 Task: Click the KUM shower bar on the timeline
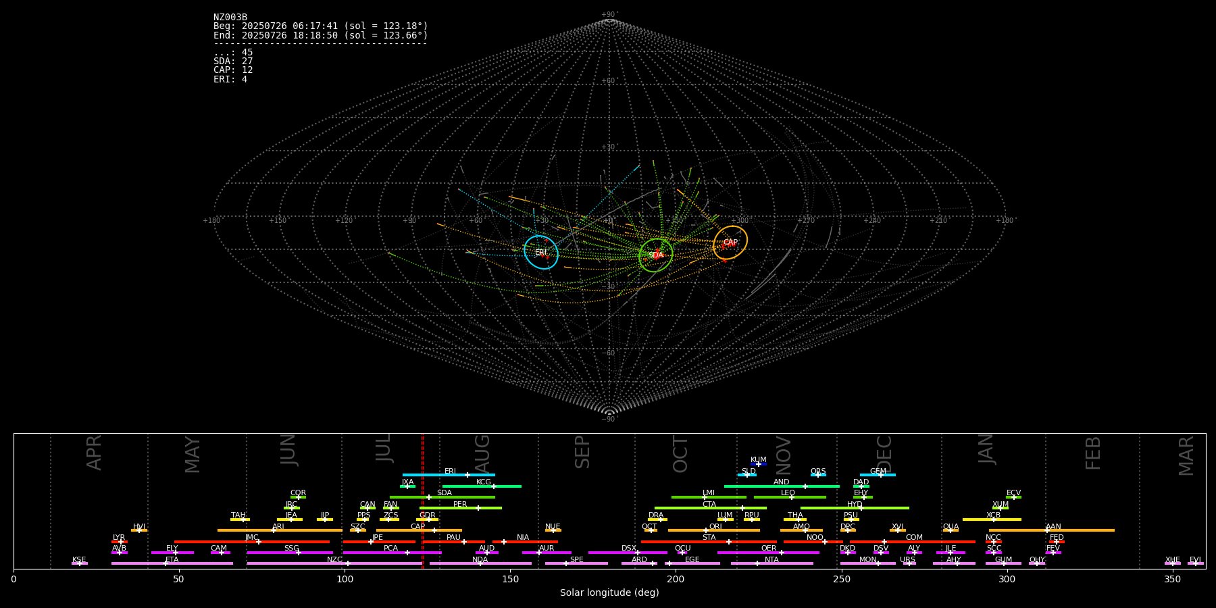point(759,464)
